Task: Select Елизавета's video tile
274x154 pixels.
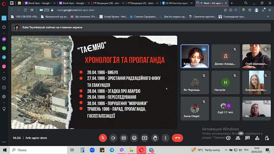Action: tap(256, 82)
